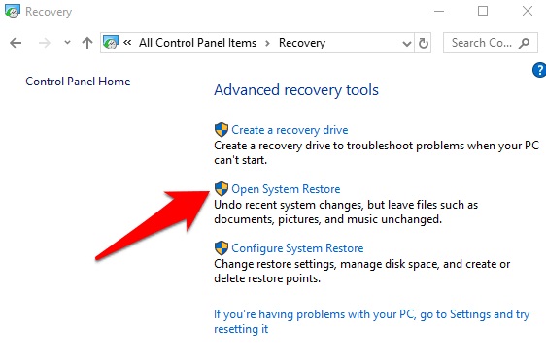Select All Control Panel Items breadcrumb

coord(197,43)
